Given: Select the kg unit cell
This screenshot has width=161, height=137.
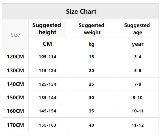Looking at the screenshot, I should tap(91, 44).
